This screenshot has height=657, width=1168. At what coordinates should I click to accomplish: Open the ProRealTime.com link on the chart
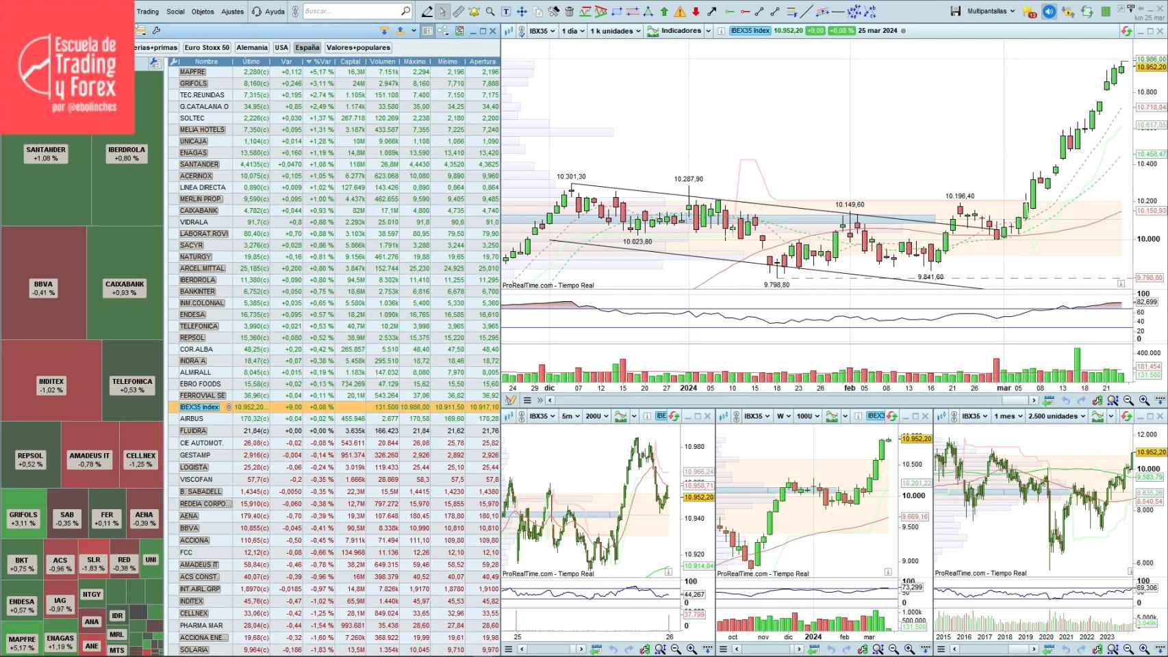(x=529, y=285)
